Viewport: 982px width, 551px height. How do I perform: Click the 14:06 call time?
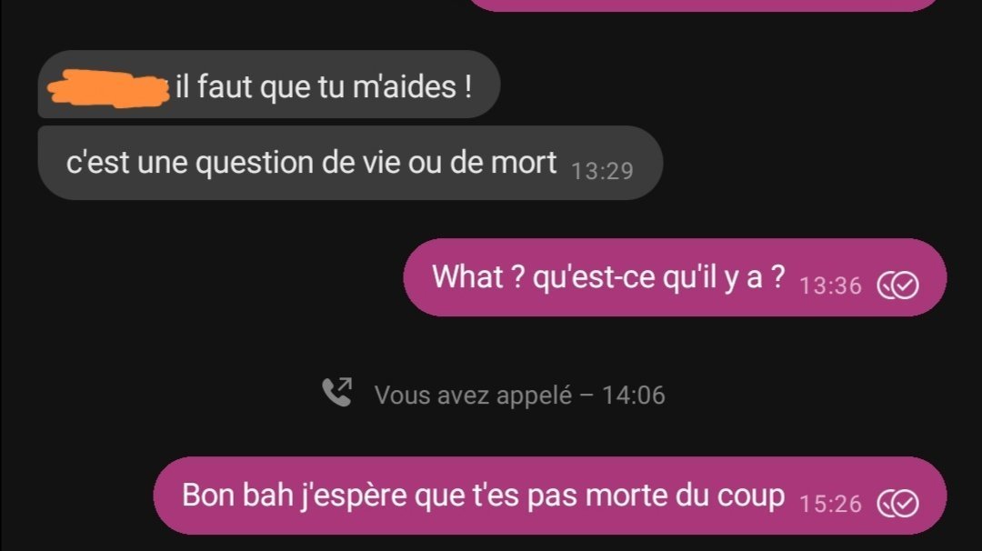coord(633,396)
